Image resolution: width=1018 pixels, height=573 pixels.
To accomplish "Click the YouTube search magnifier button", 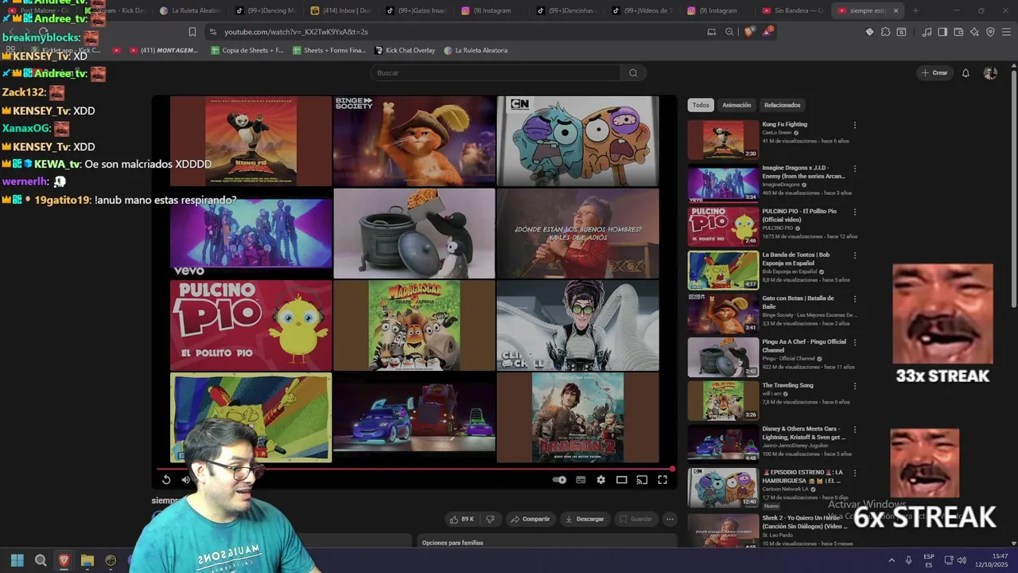I will (633, 72).
